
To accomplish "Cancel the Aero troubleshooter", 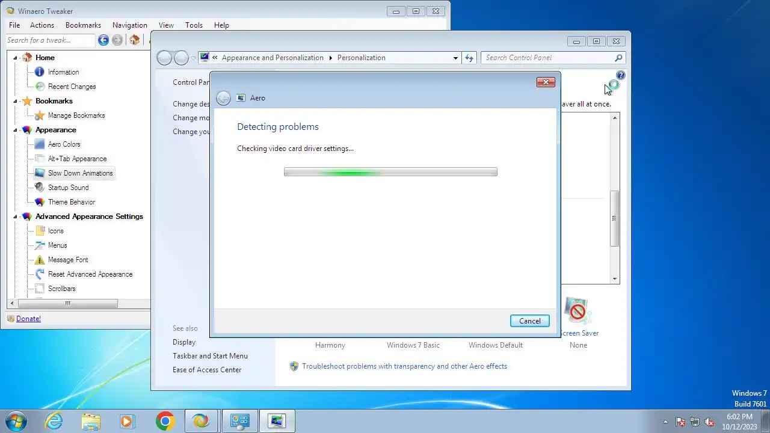I will tap(530, 321).
